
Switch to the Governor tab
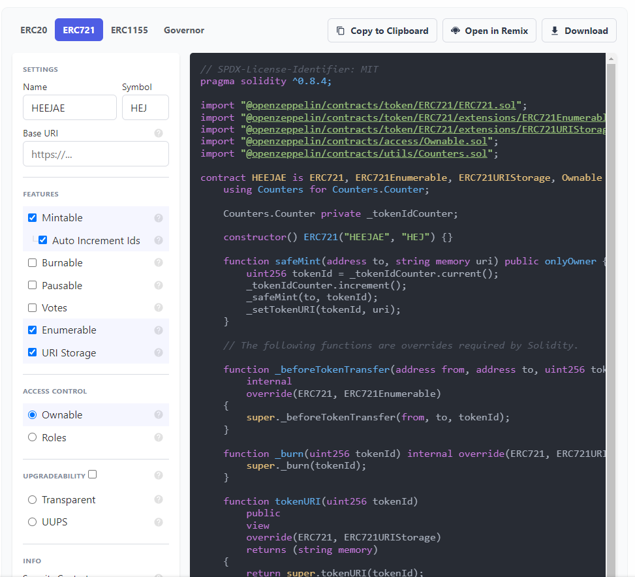coord(184,31)
